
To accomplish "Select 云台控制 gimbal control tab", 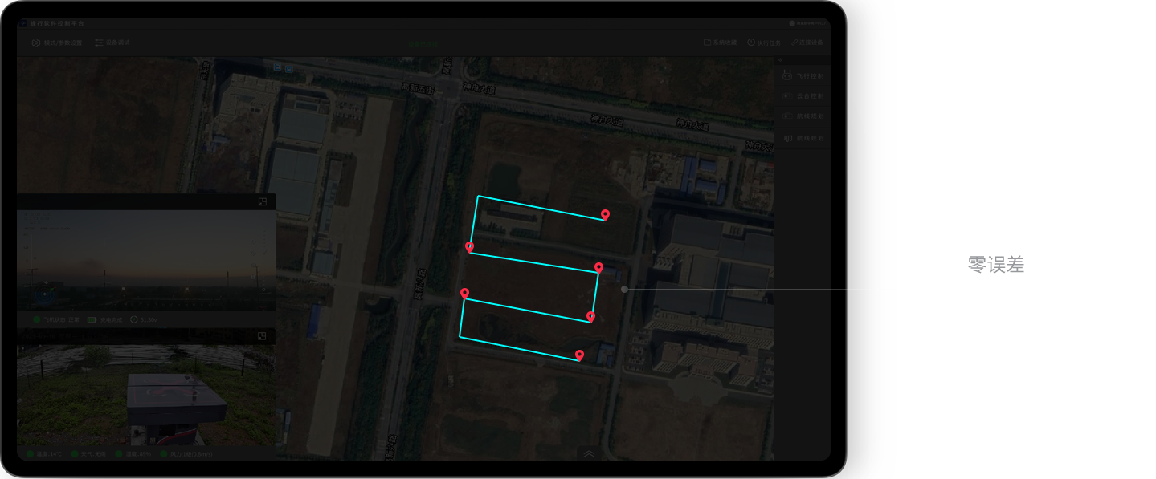I will [x=803, y=96].
